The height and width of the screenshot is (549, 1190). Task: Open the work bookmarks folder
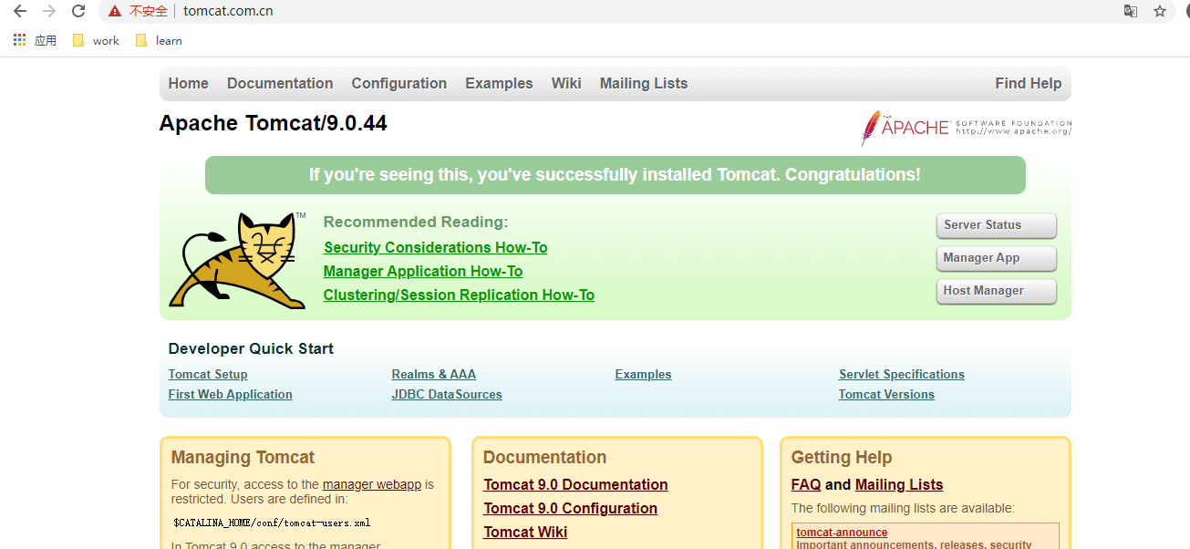pyautogui.click(x=96, y=40)
